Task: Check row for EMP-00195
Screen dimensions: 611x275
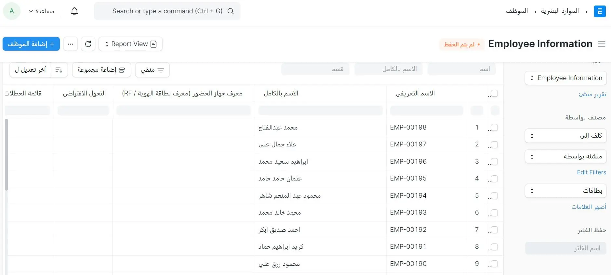Action: tap(494, 179)
